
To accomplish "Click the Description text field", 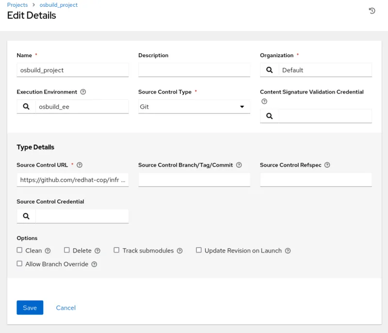I will 194,70.
